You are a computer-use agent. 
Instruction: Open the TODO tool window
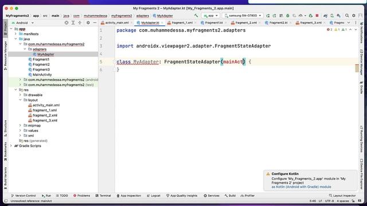tap(62, 196)
